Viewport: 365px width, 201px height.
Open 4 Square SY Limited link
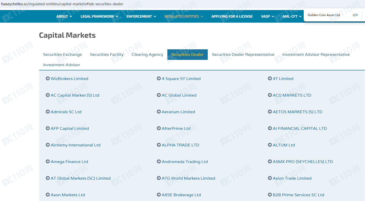tap(181, 78)
